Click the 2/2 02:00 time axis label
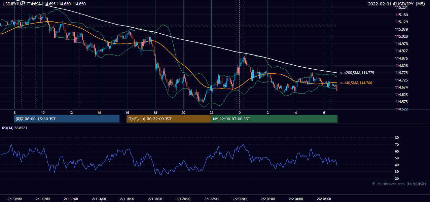Screen dimensions: 430x202 pyautogui.click(x=268, y=199)
